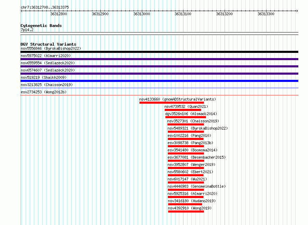Click the red bar under dgv3526n106
This screenshot has height=225, width=308.
185,117
